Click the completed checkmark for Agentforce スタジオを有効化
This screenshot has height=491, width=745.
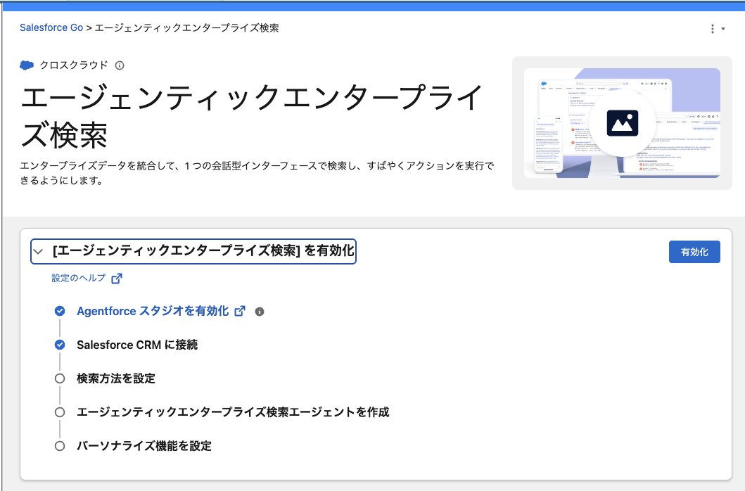click(x=60, y=312)
